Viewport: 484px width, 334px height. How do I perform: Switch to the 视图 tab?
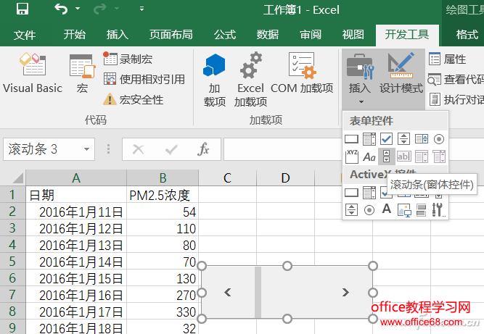click(353, 35)
